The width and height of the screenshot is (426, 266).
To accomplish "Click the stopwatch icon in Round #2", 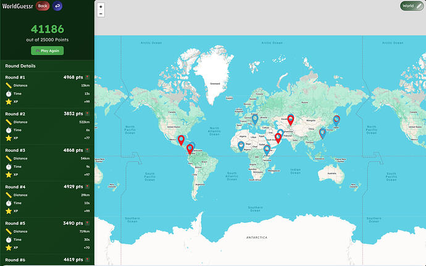I will 9,130.
